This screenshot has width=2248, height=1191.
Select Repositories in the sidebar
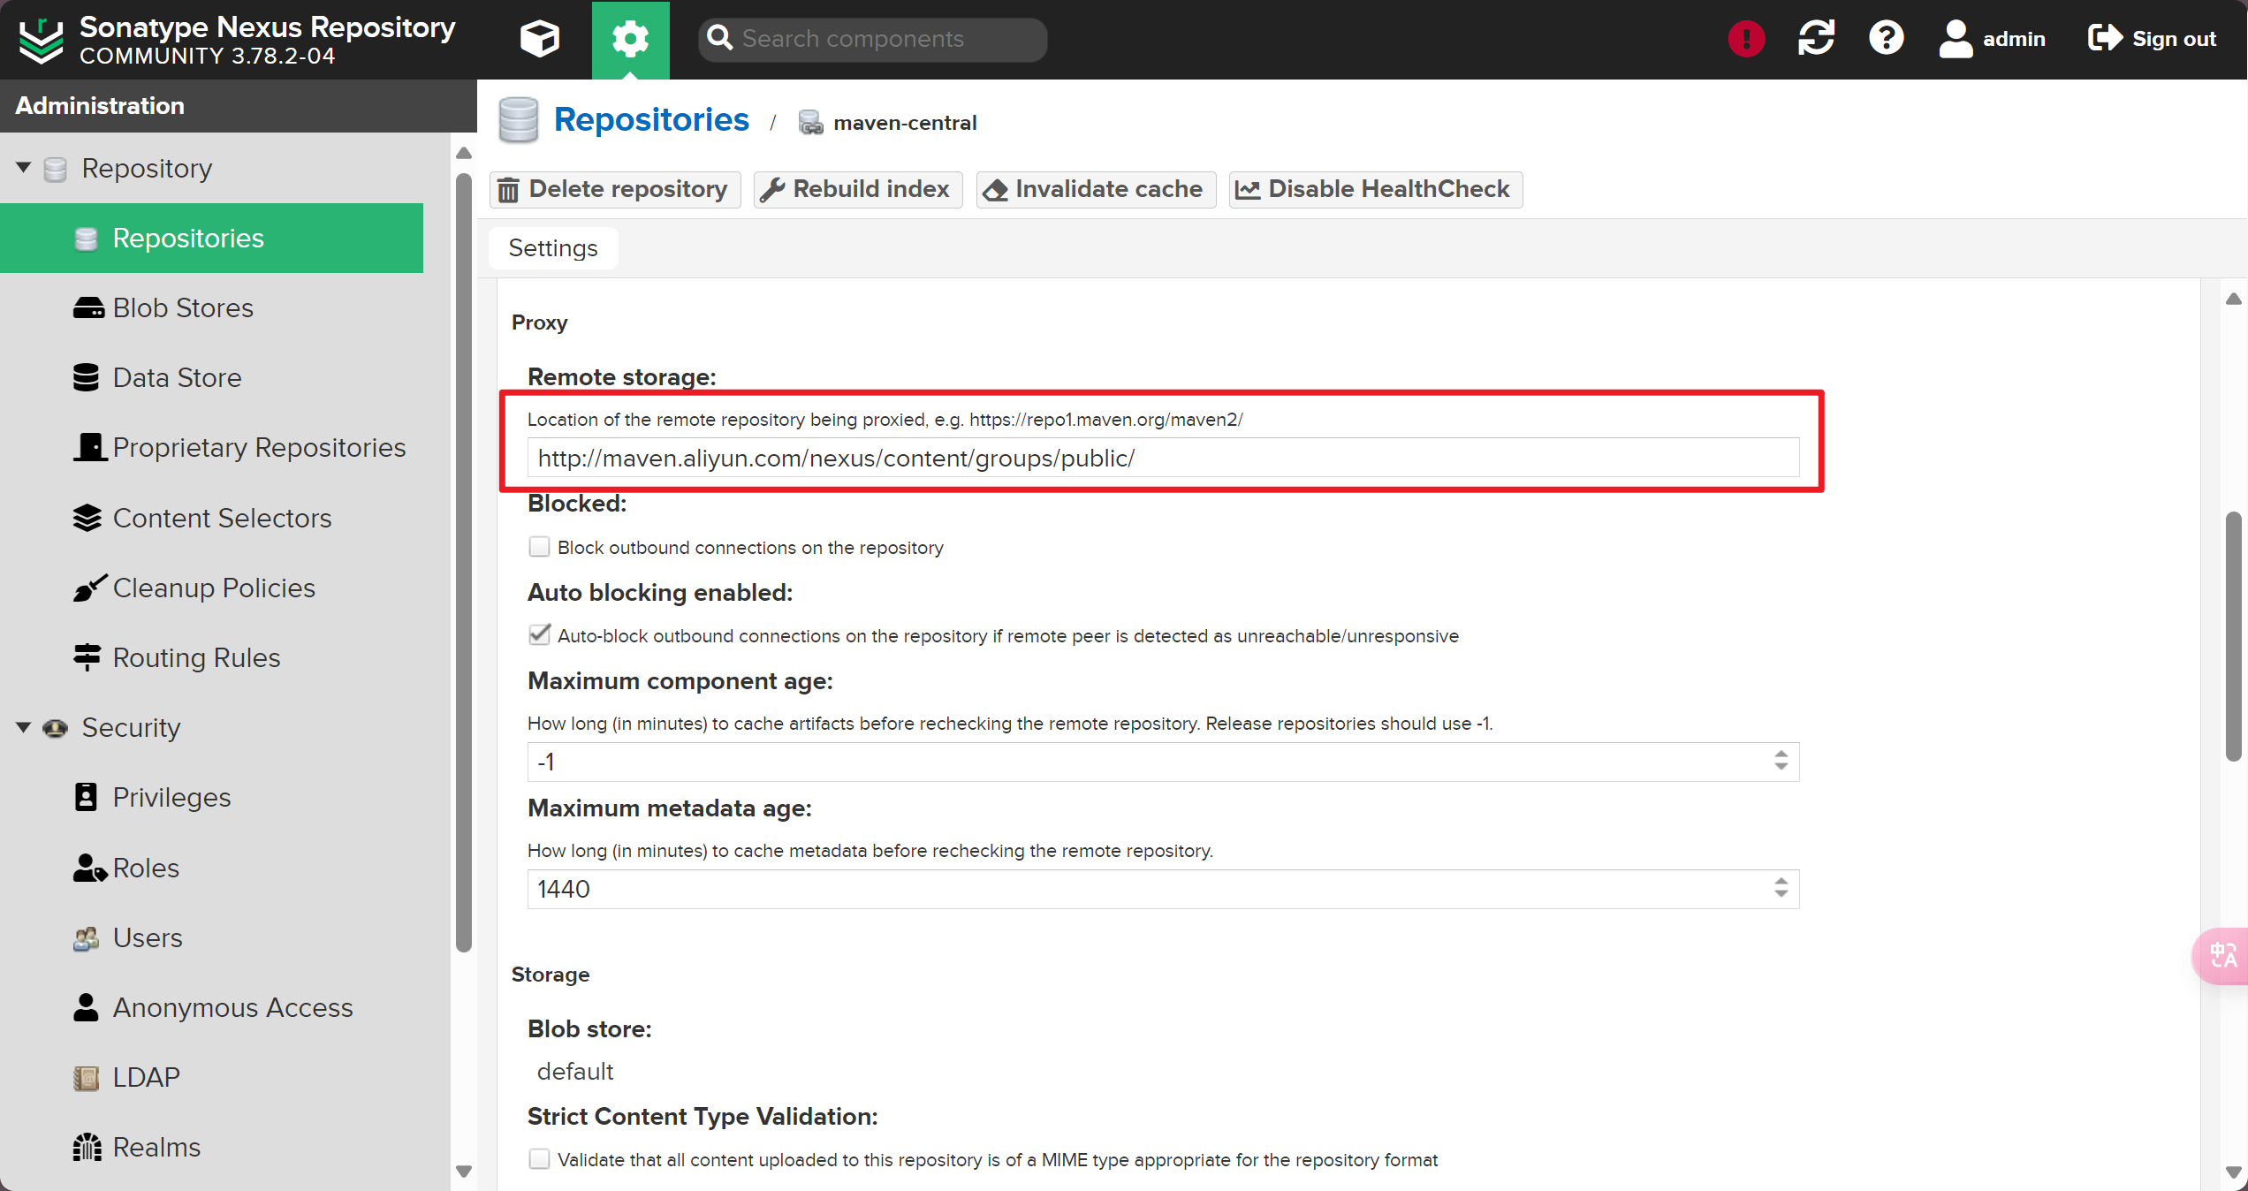click(212, 238)
